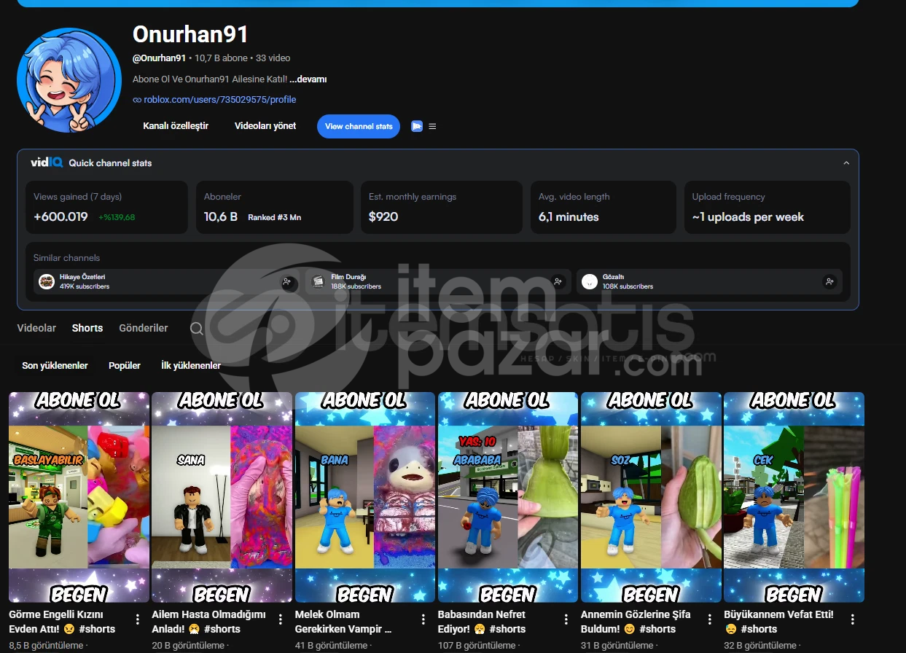Open the Melek Olmam Gerekirken Vampir thumbnail
Screen dimensions: 906x653
tap(365, 497)
